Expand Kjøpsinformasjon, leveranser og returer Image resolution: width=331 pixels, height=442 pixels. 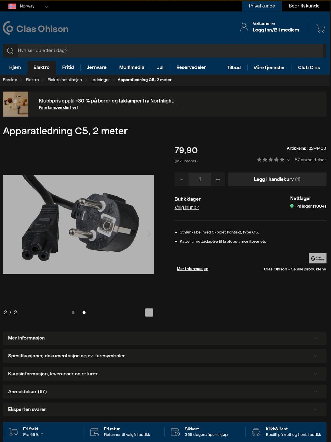tap(164, 374)
